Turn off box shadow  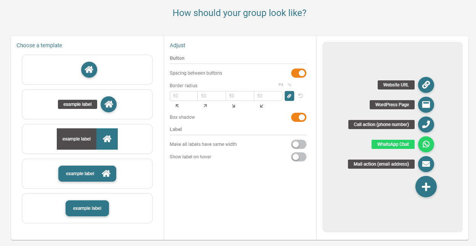coord(298,117)
